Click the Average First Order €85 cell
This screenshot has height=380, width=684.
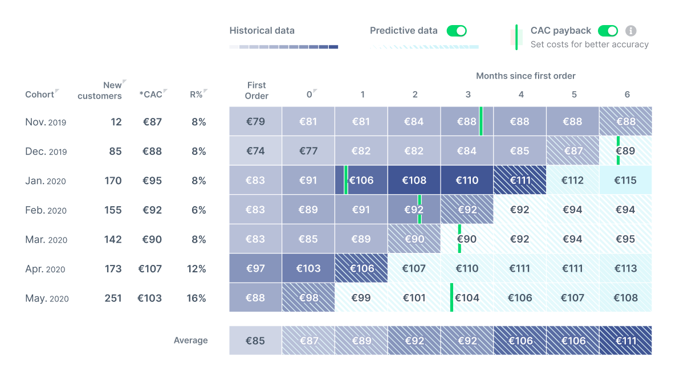255,341
